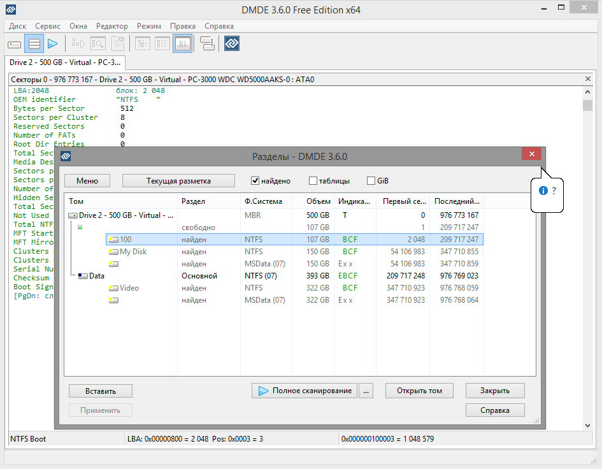Screen dimensions: 602x469
Task: Click the Справка button in the dialog
Action: click(x=495, y=410)
